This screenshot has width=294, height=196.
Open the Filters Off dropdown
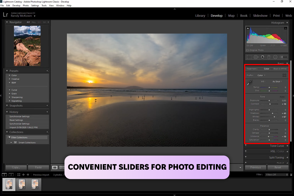coord(276,175)
